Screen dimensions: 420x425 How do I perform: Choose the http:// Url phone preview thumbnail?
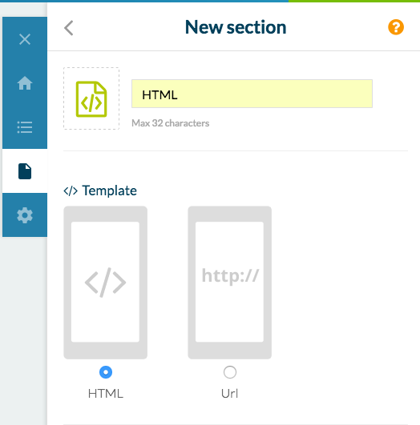pos(230,283)
